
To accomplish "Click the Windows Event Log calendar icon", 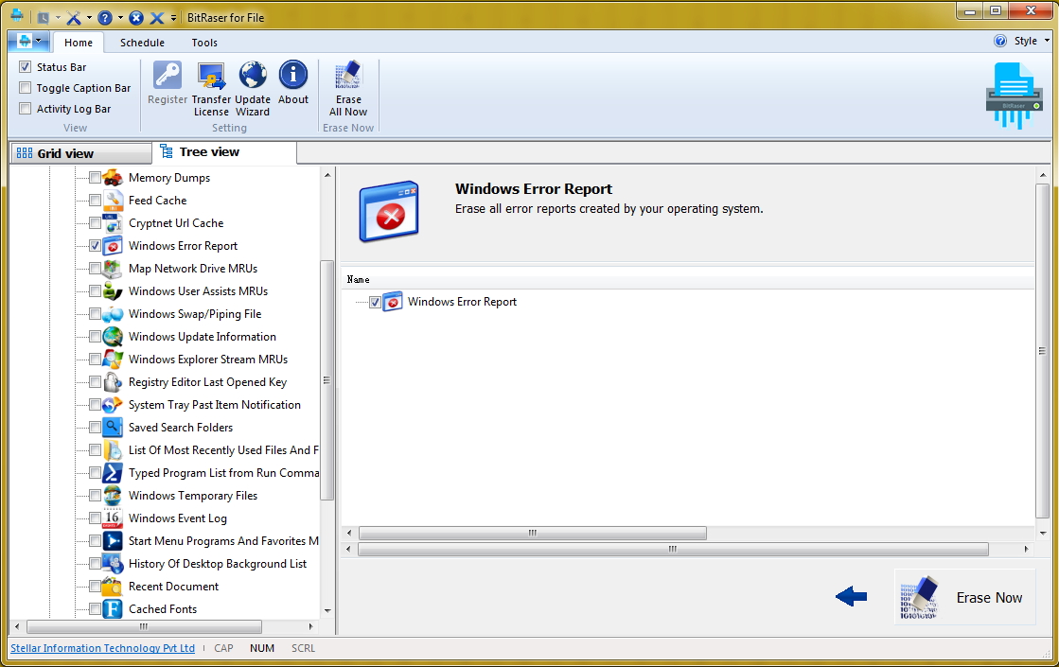I will pos(113,518).
